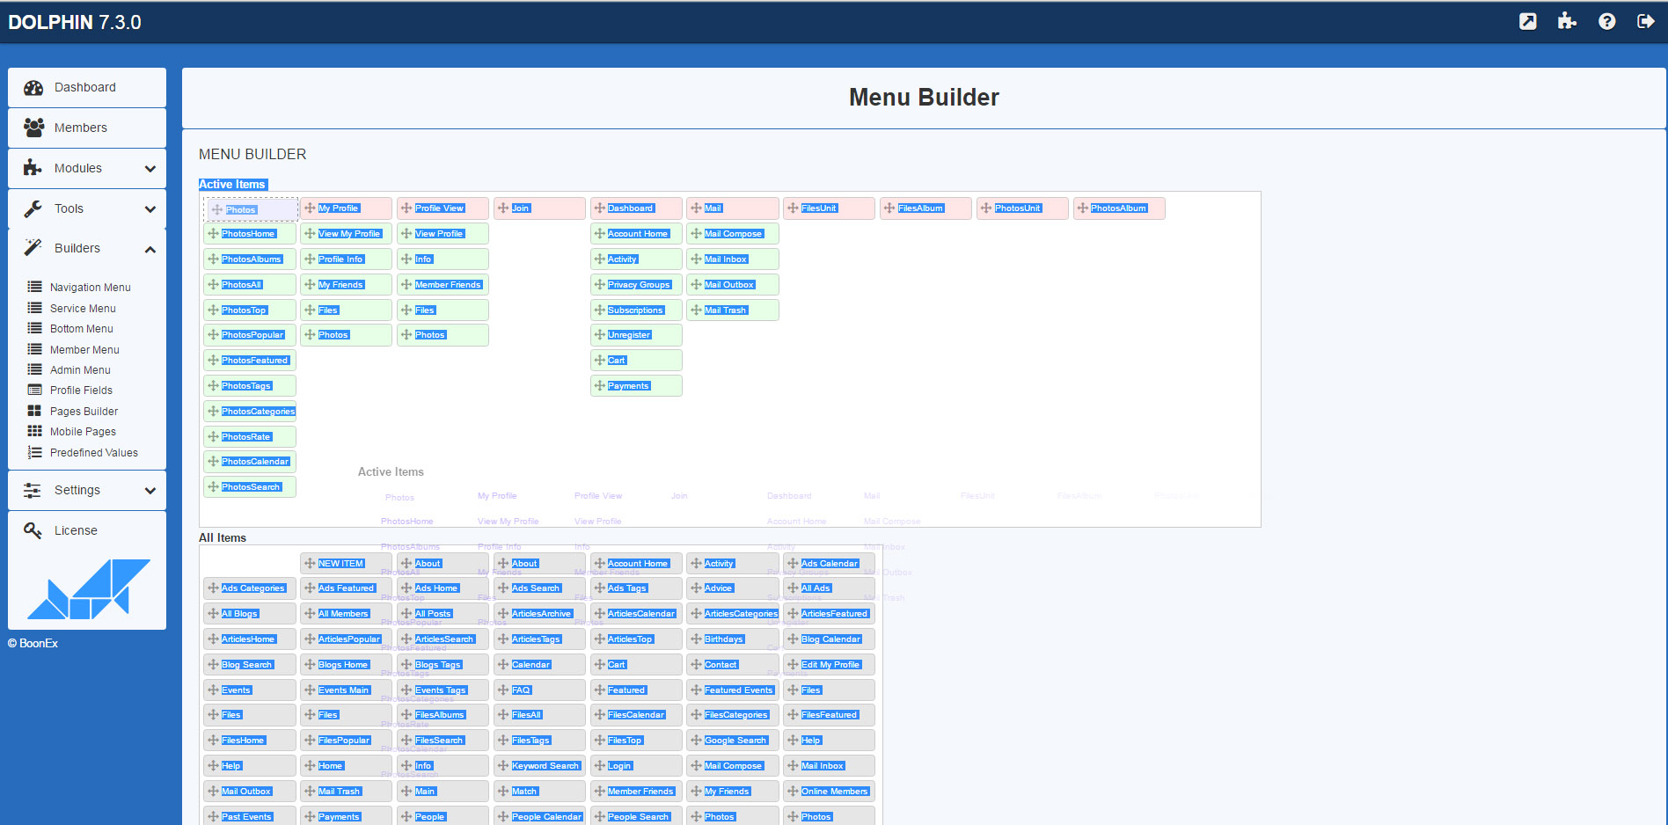Click the Members group icon in the sidebar

[33, 128]
